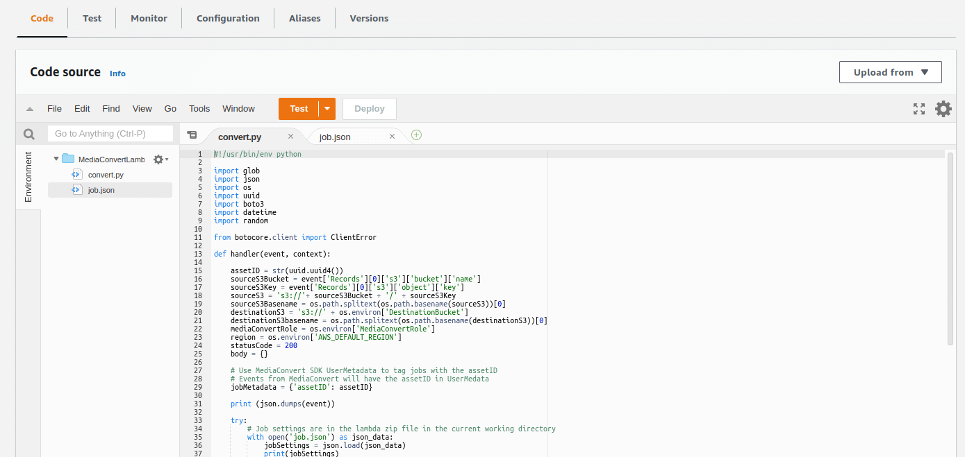Close the convert.py tab
The image size is (965, 457).
coord(290,137)
